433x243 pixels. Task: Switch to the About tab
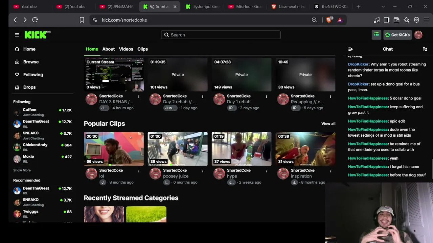tap(109, 49)
